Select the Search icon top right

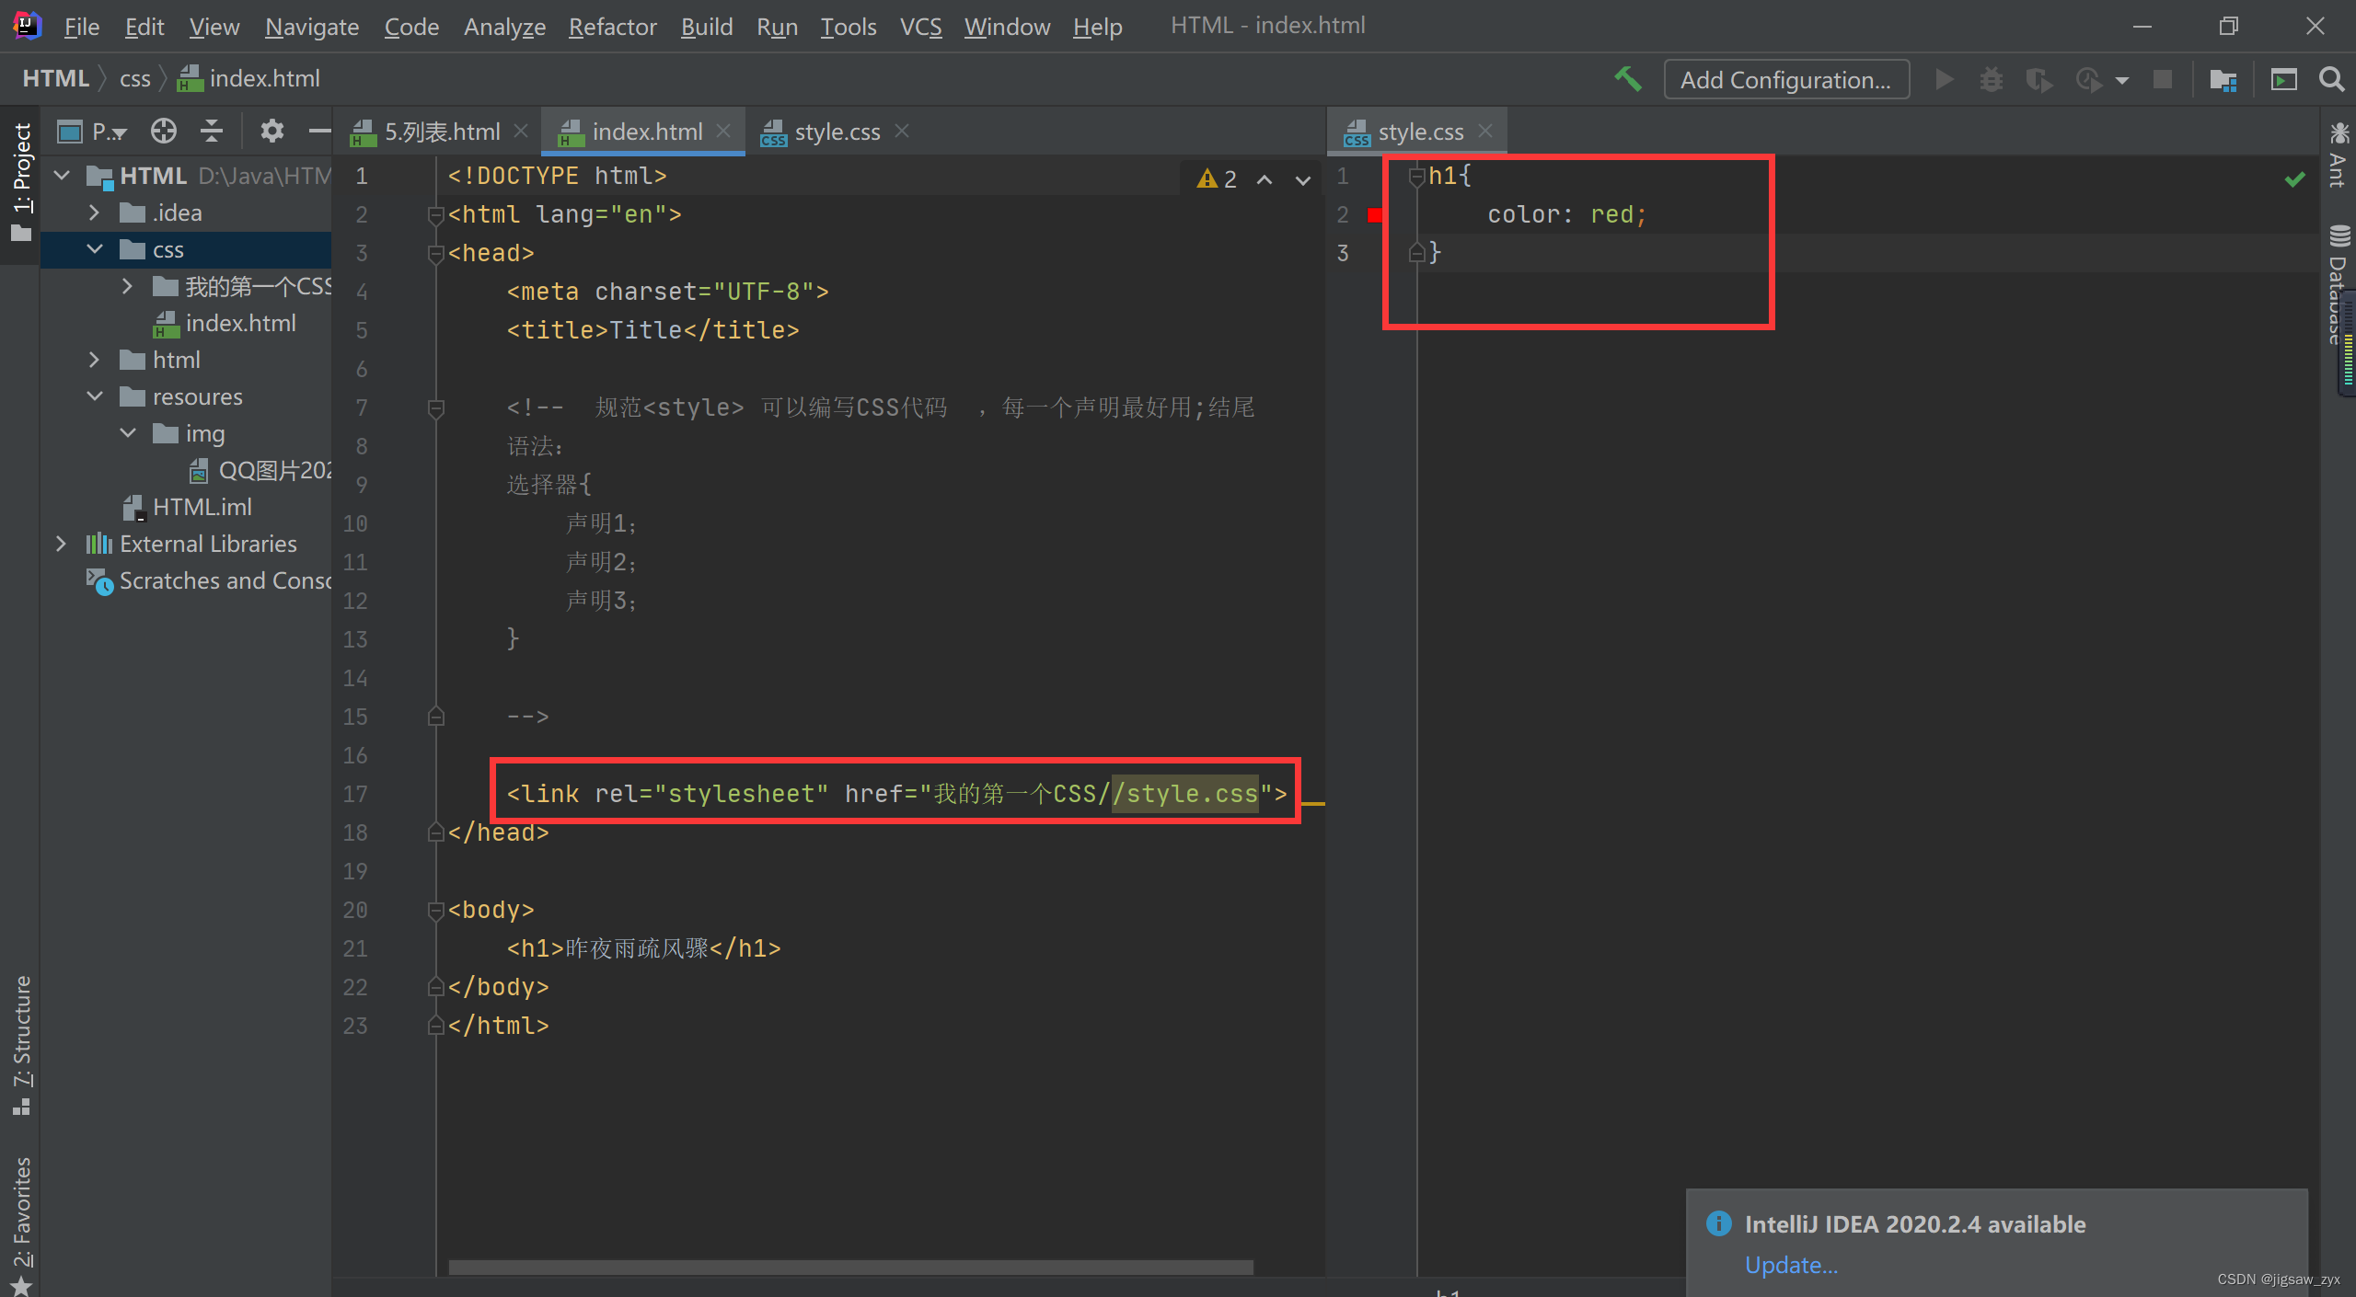2332,78
